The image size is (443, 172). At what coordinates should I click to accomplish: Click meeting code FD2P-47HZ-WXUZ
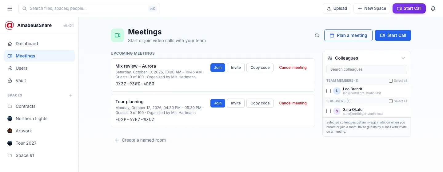(x=135, y=120)
